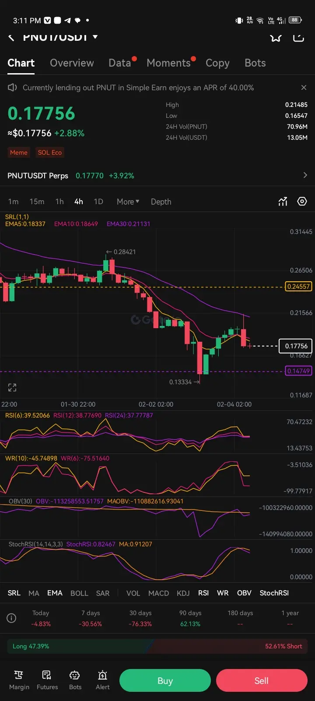Screen dimensions: 315x701
Task: Open the Simple Earn 40.00% APR notice
Action: (x=138, y=88)
